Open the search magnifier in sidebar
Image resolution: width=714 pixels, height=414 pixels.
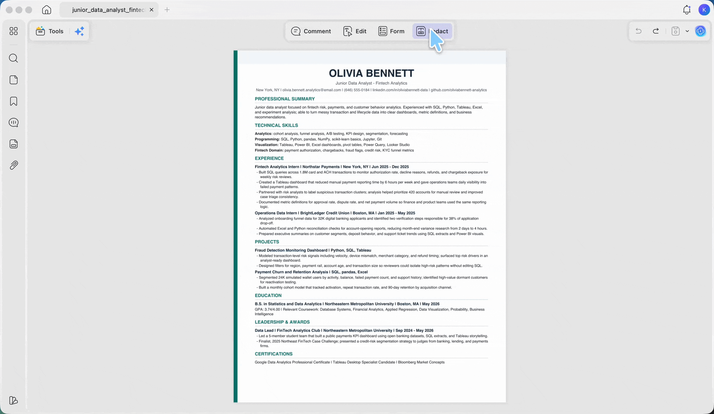click(14, 58)
